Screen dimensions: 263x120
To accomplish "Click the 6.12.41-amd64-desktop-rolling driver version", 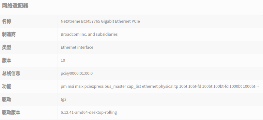I will tap(89, 112).
